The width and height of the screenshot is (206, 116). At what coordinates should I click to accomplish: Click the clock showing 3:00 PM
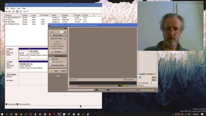[x=195, y=114]
